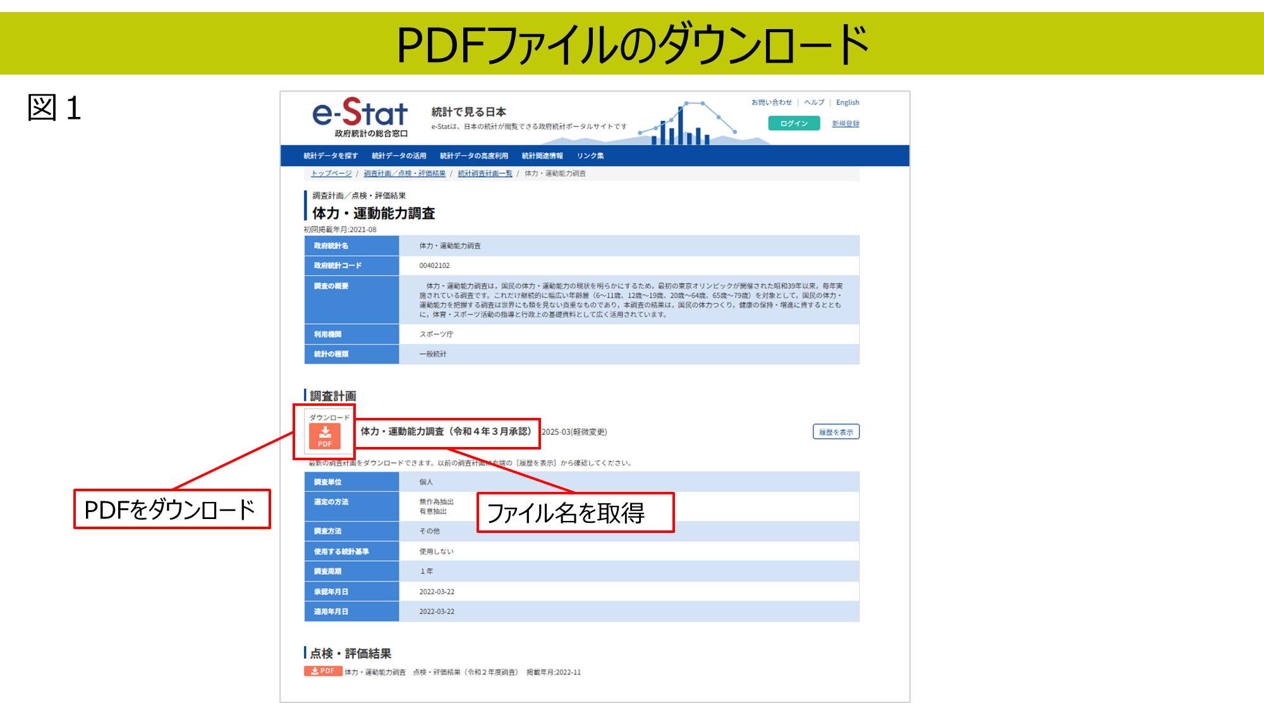Click the お問い合わせ link

click(x=771, y=102)
